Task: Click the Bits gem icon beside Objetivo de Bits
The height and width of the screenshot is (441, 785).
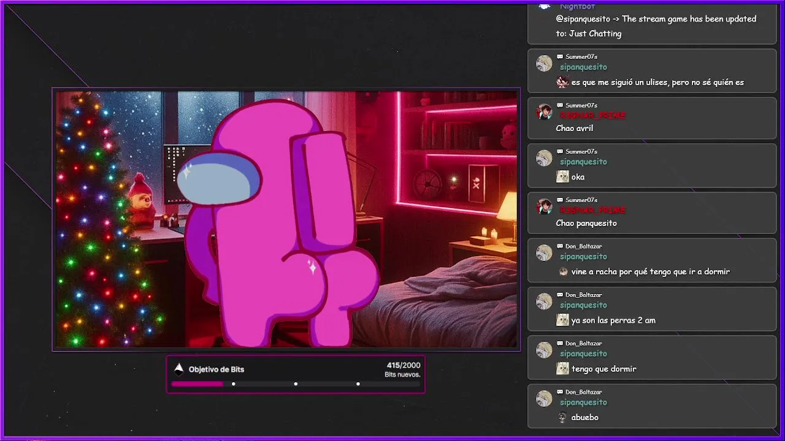Action: (179, 369)
